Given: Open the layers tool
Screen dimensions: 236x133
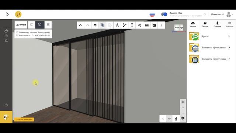Looking at the screenshot, I should point(95,25).
